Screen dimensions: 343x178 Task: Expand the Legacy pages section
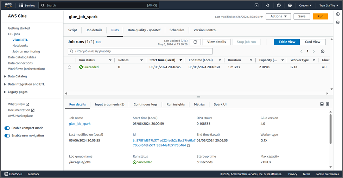pos(5,92)
